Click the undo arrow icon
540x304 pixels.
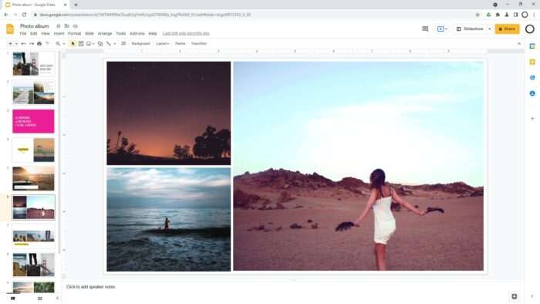click(23, 44)
